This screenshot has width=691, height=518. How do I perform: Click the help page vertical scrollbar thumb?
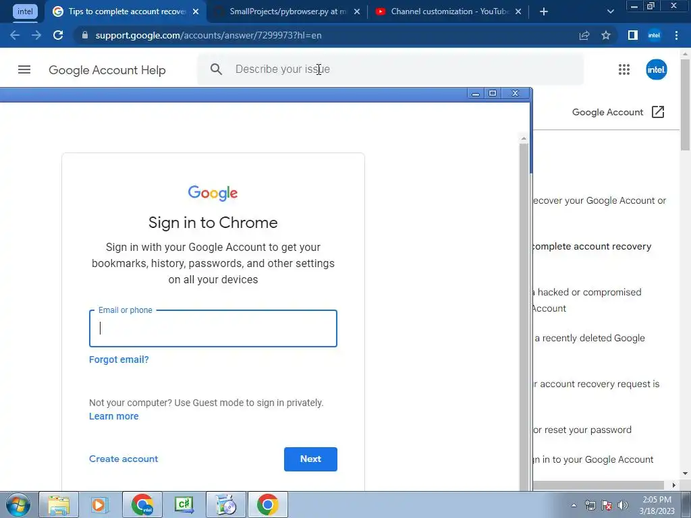686,105
